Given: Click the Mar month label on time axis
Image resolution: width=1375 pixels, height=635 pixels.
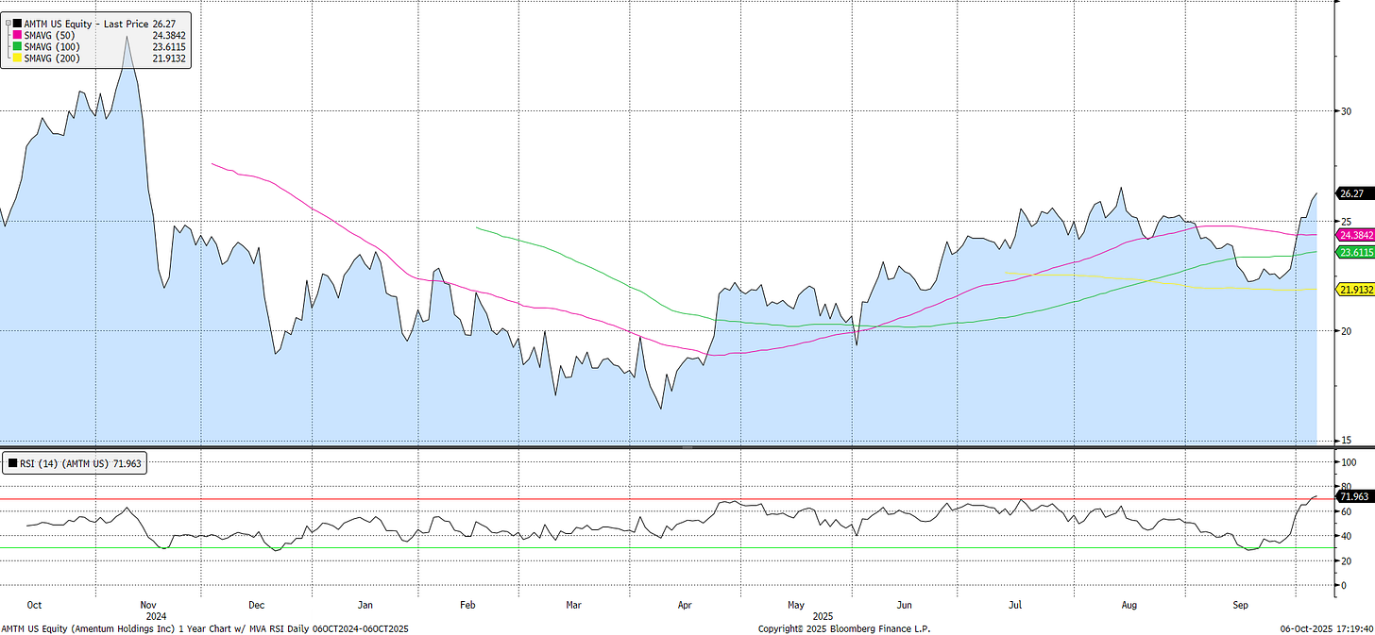Looking at the screenshot, I should (575, 603).
